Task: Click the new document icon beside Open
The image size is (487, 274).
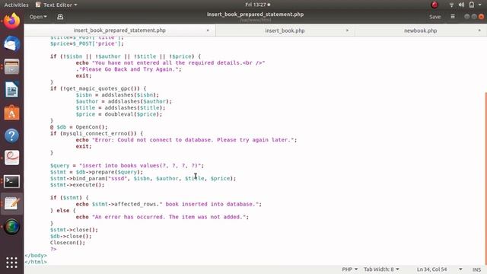Action: pyautogui.click(x=60, y=17)
